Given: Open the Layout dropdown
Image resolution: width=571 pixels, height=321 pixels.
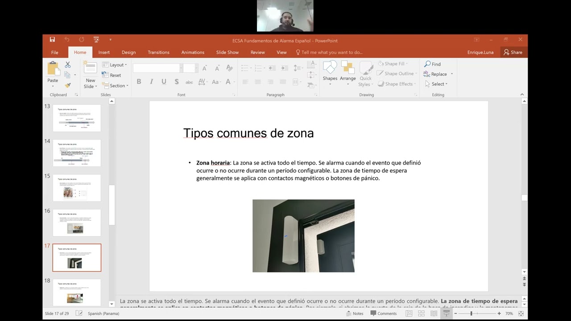Looking at the screenshot, I should tap(115, 65).
